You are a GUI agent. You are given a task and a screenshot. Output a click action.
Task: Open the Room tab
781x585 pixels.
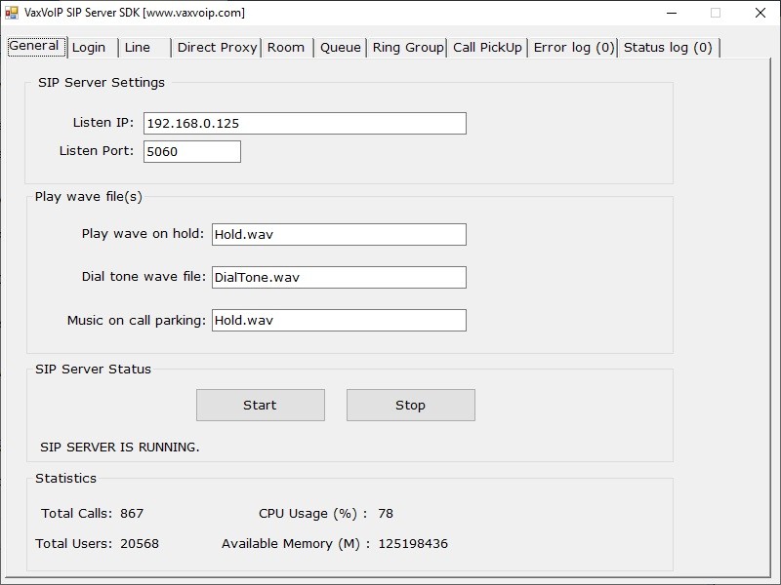[x=287, y=47]
